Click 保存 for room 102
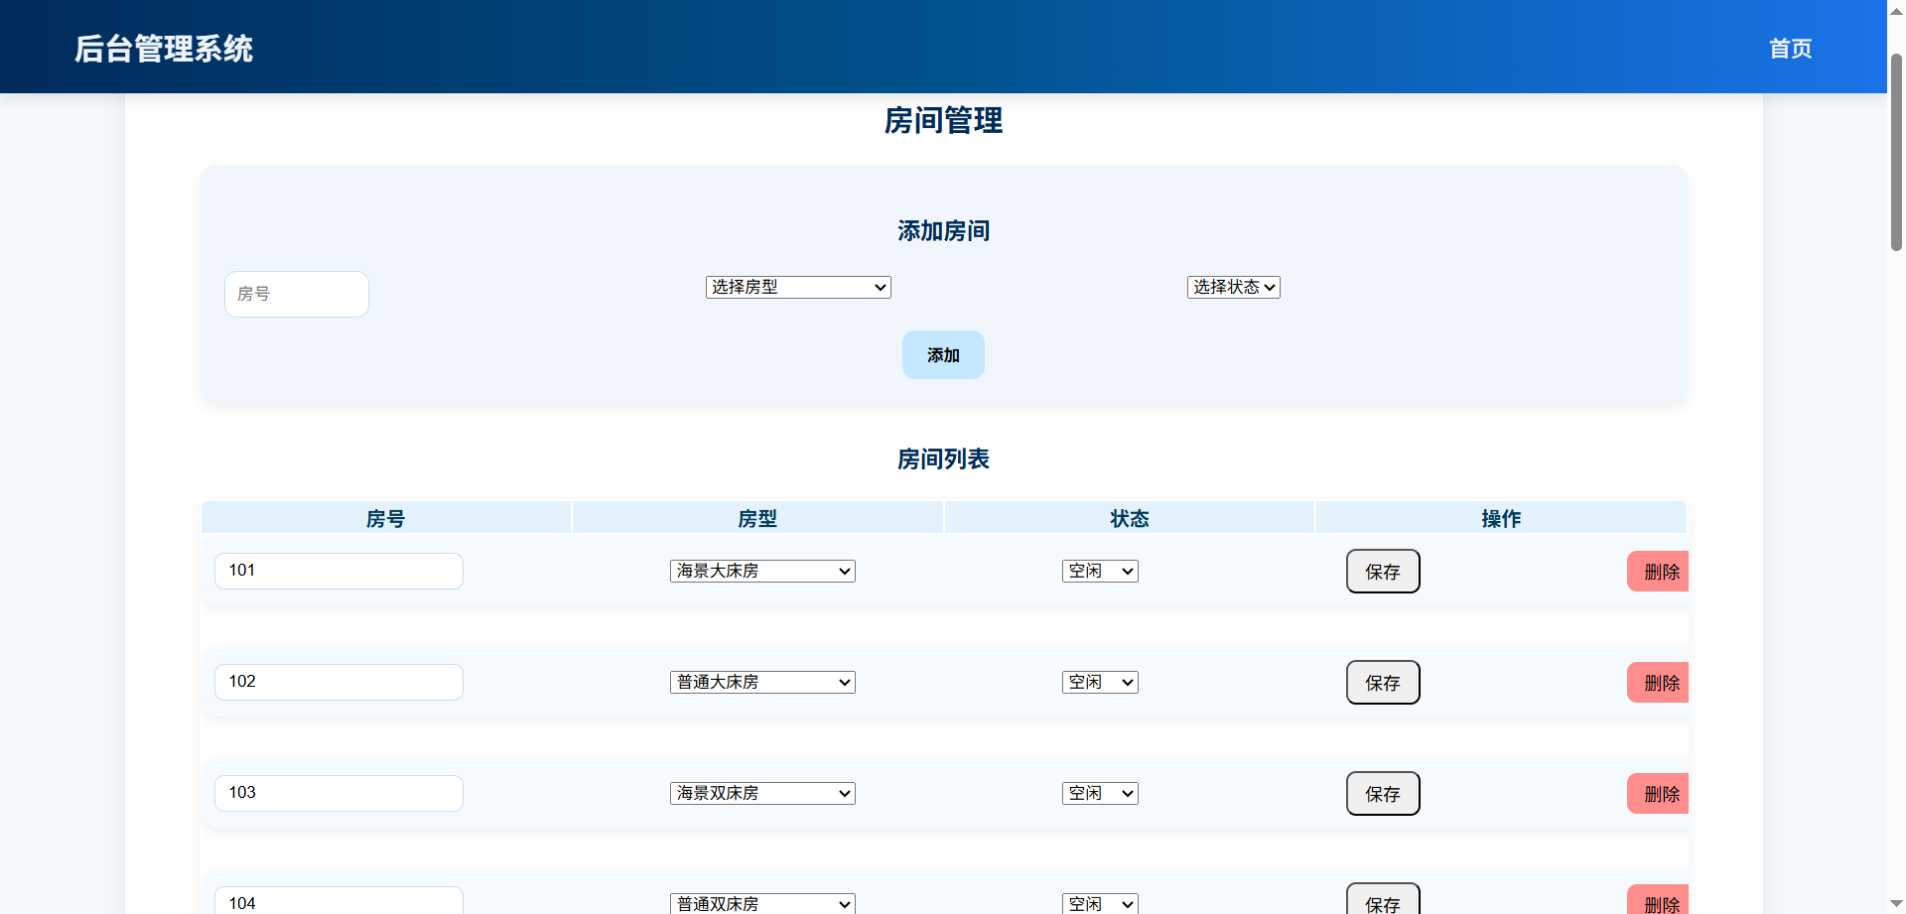 pyautogui.click(x=1382, y=682)
